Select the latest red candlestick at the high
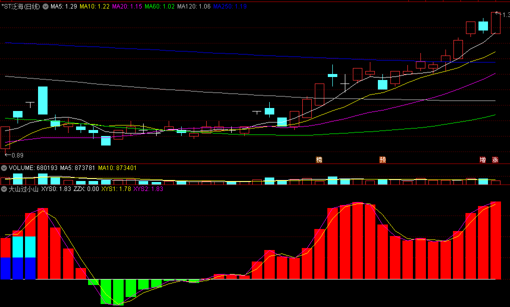Viewport: 510px width, 307px height. point(495,22)
